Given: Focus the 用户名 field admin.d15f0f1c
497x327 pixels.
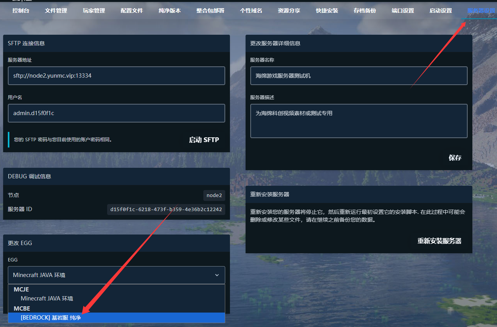Looking at the screenshot, I should pos(116,113).
